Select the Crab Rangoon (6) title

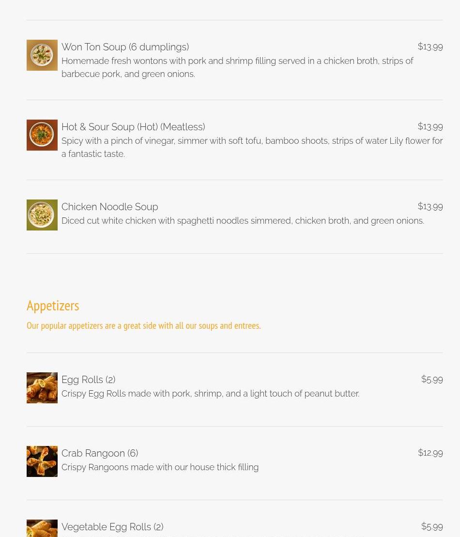(100, 453)
